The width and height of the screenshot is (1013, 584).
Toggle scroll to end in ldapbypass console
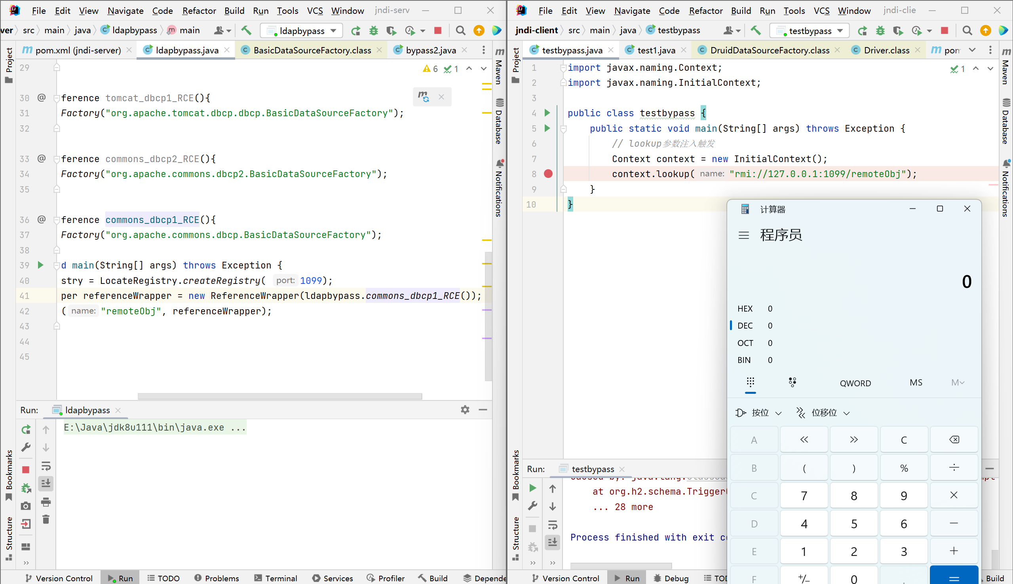(46, 483)
